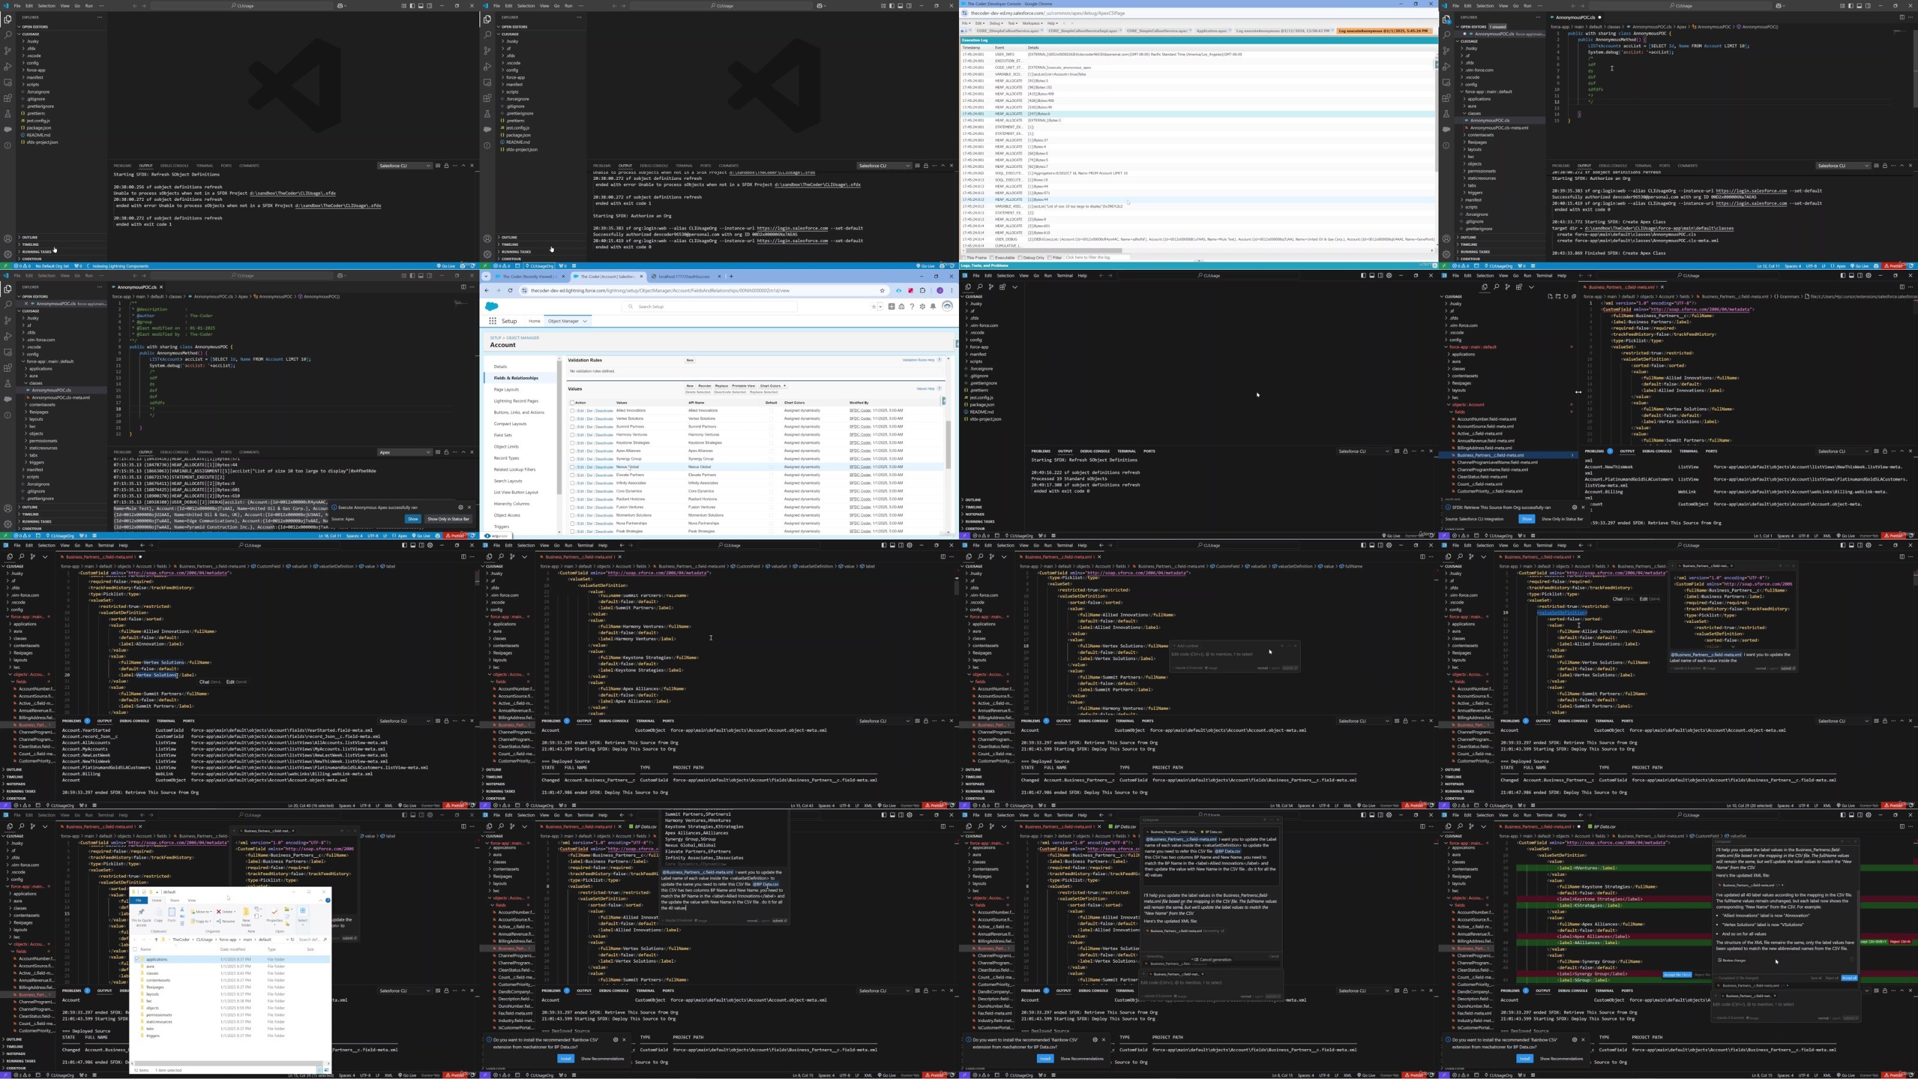The width and height of the screenshot is (1918, 1079).
Task: Switch to localhost:1717/OauthSuccess browser tab
Action: tap(684, 276)
